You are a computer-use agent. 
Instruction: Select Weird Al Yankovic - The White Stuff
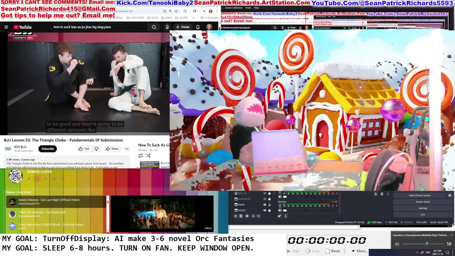click(x=57, y=214)
